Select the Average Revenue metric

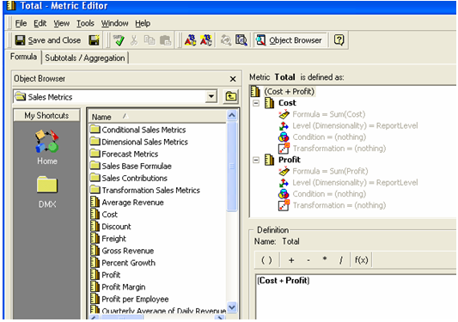point(127,203)
